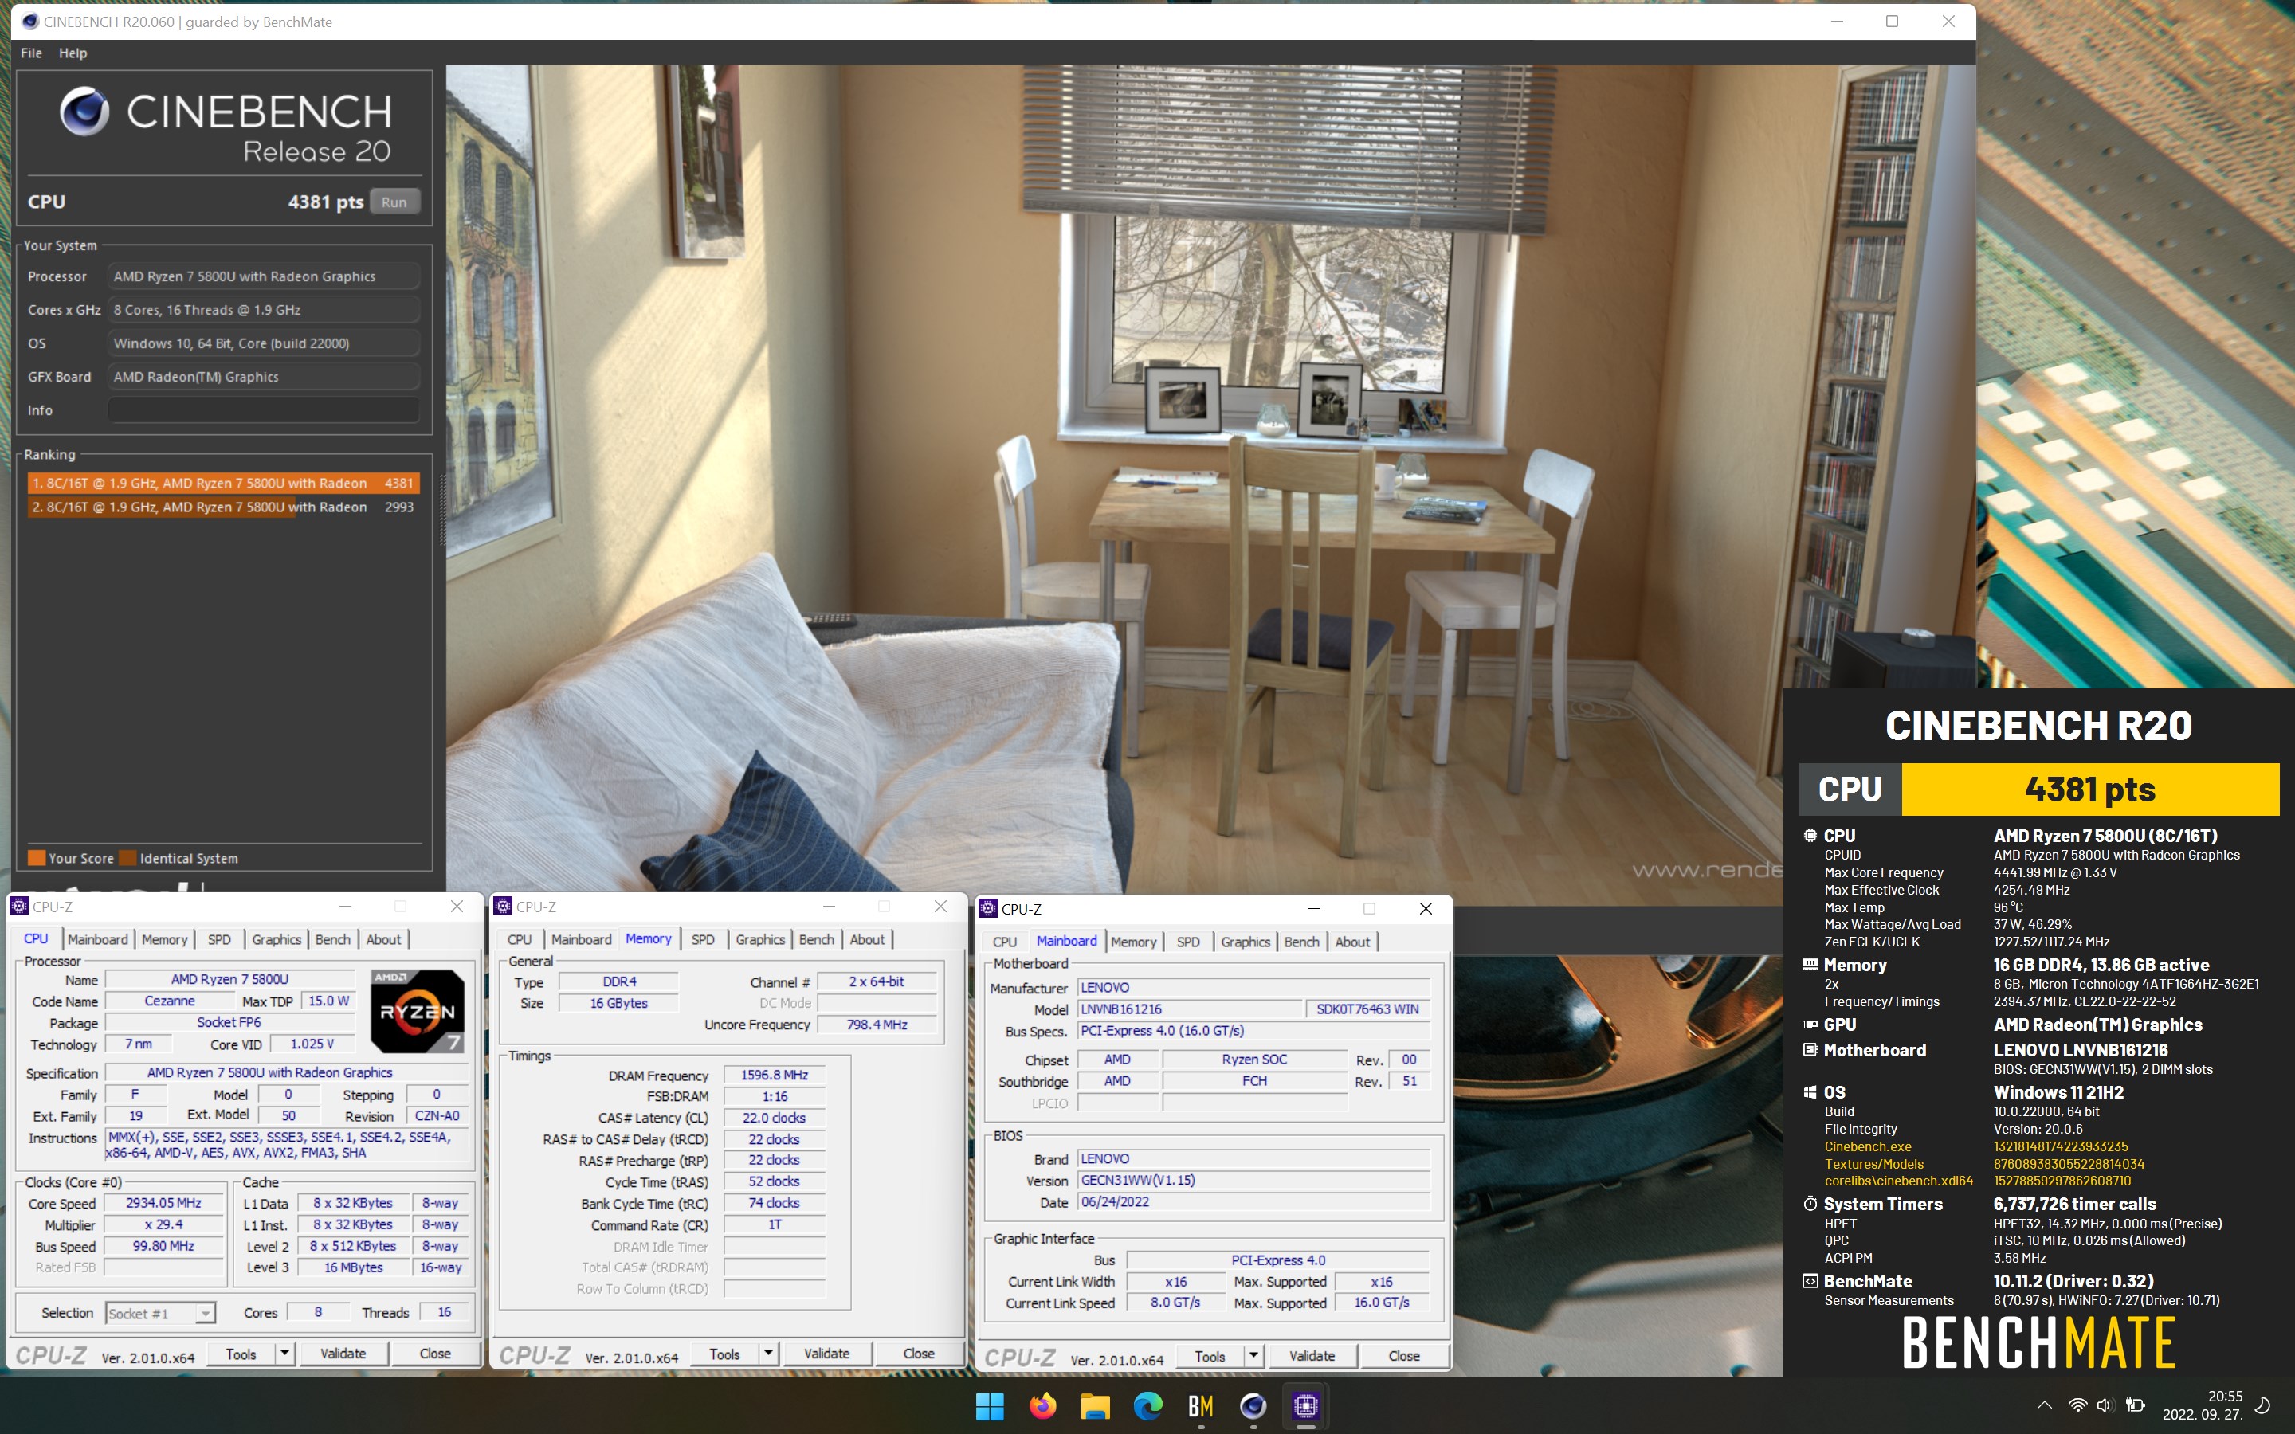Expand Tools dropdown arrow in Mainboard CPU-Z
This screenshot has height=1434, width=2295.
click(1253, 1356)
